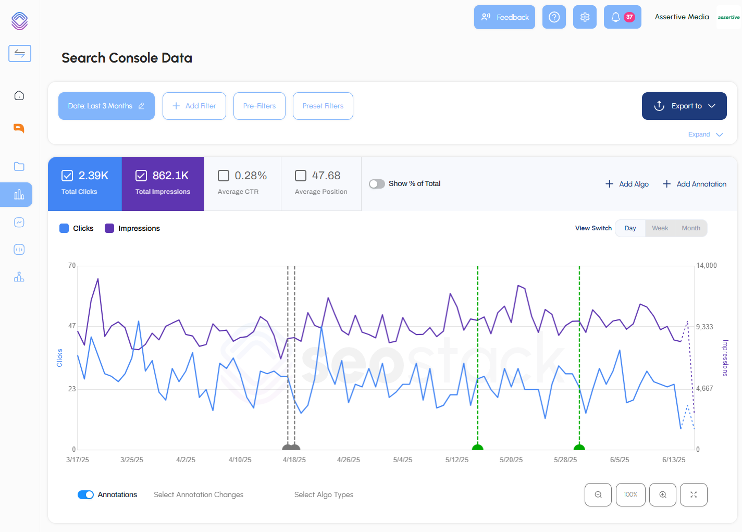Open the notifications bell icon

622,17
